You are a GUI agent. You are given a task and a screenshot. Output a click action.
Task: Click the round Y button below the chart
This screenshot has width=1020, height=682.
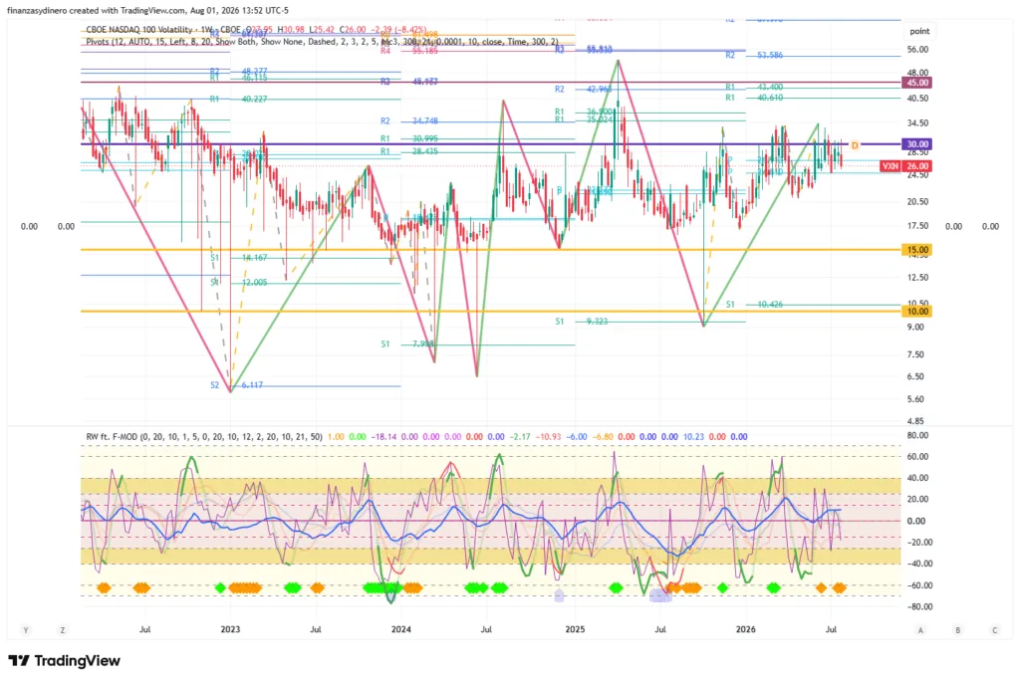26,630
